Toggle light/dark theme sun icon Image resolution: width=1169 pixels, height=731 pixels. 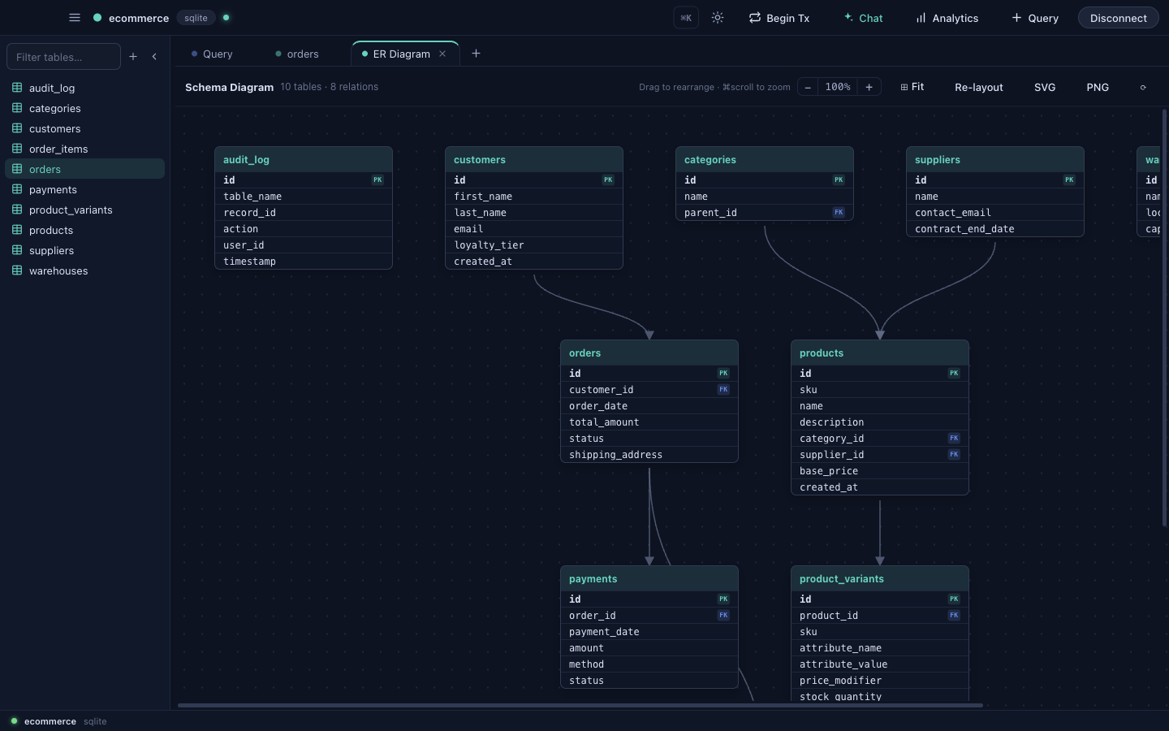(718, 18)
